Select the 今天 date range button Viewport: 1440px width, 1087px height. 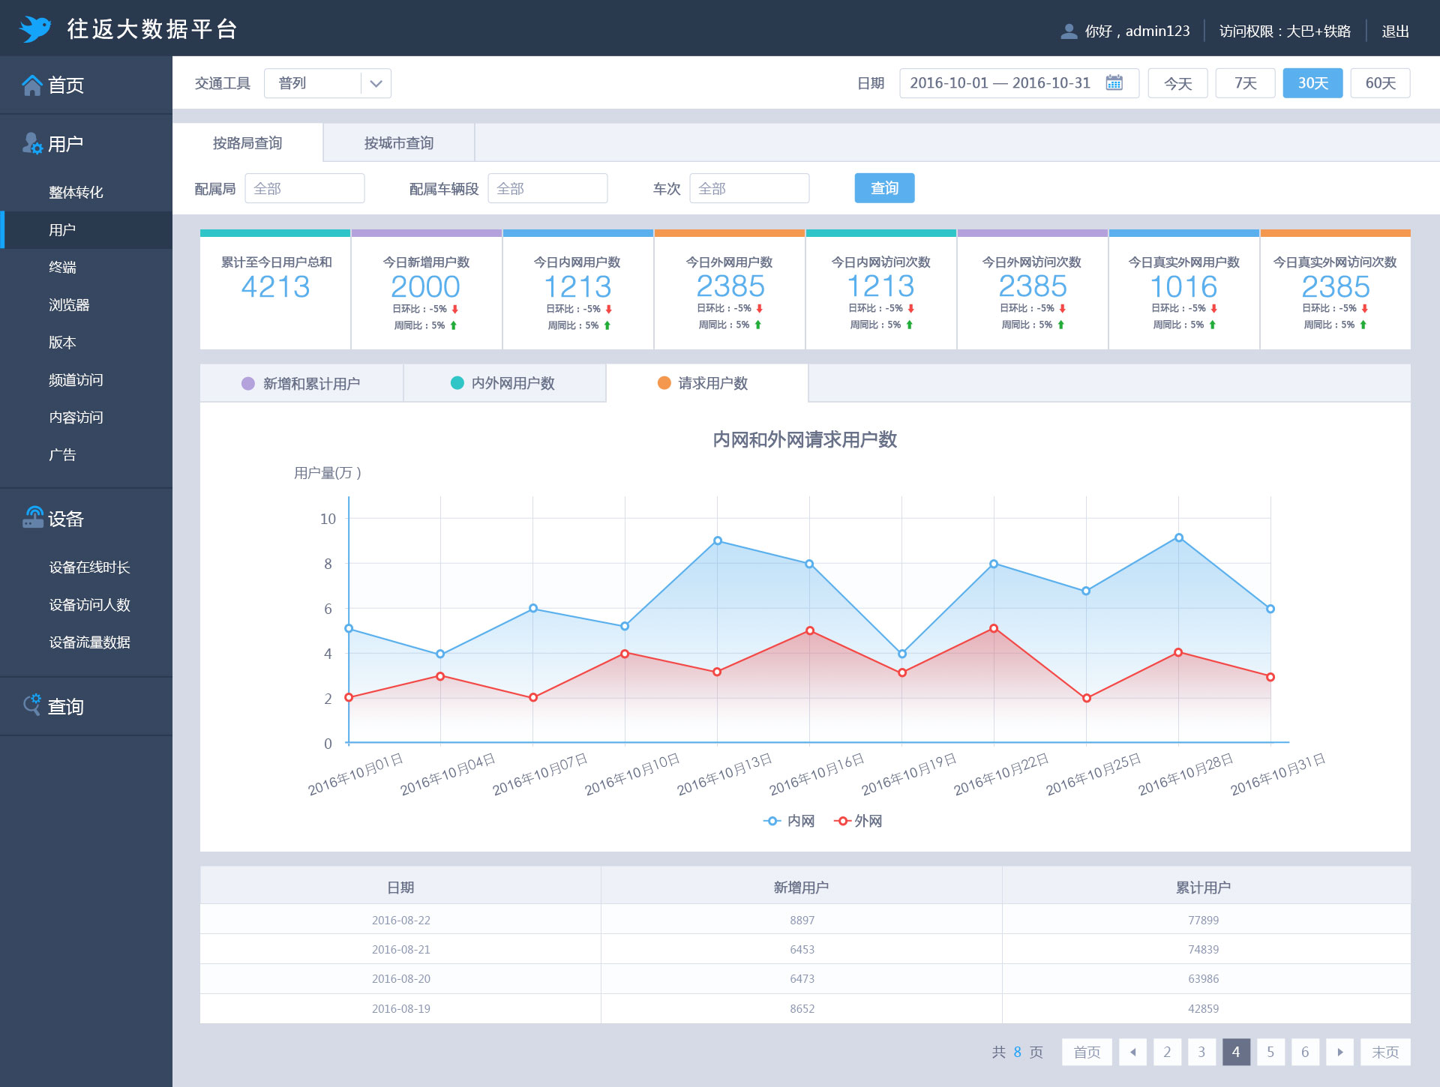(1177, 83)
